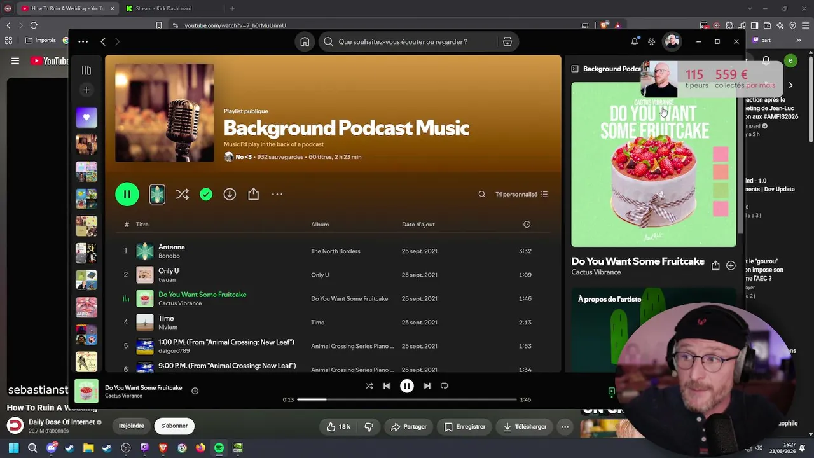Open the browser address bar URL
814x458 pixels.
tap(235, 25)
